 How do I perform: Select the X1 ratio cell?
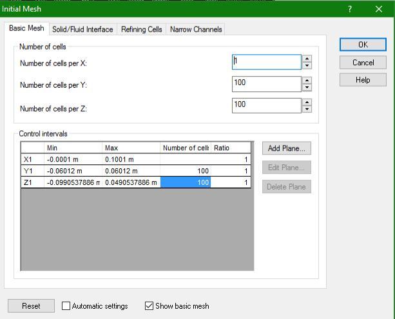pos(231,159)
